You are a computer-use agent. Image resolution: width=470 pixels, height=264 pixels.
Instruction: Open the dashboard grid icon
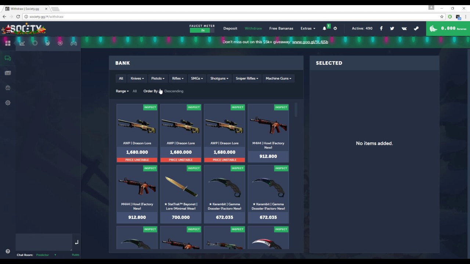[8, 43]
